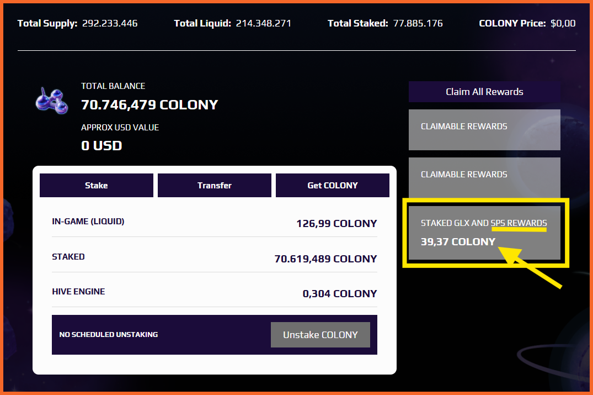Click the Total Liquid statistic
The height and width of the screenshot is (395, 593).
tap(233, 24)
